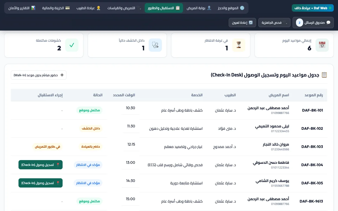The width and height of the screenshot is (338, 211).
Task: Click the speech bubble icon in صندوق الرسائل
Action: coord(328,23)
